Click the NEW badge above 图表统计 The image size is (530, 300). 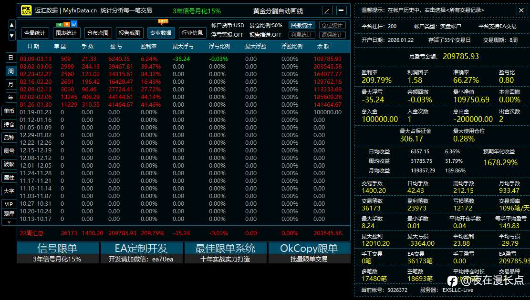coord(67,24)
